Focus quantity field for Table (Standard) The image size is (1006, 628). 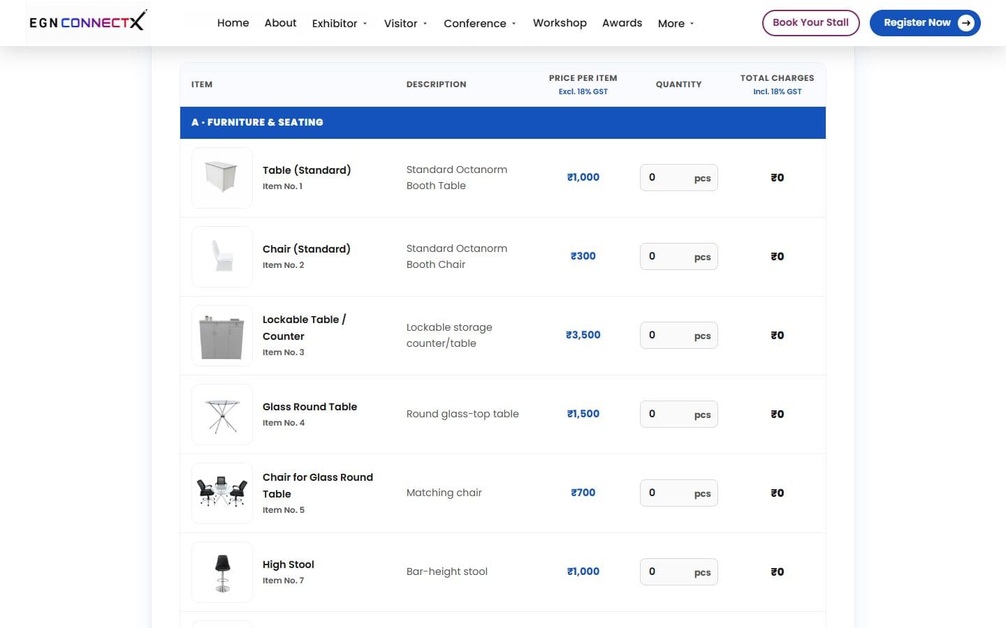[678, 178]
